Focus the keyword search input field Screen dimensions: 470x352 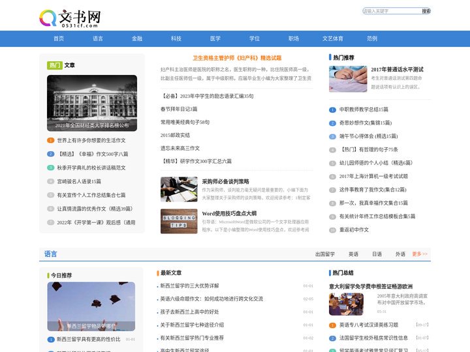(x=392, y=11)
